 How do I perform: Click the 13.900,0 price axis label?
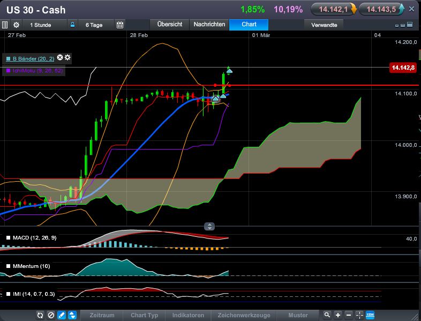pyautogui.click(x=405, y=197)
